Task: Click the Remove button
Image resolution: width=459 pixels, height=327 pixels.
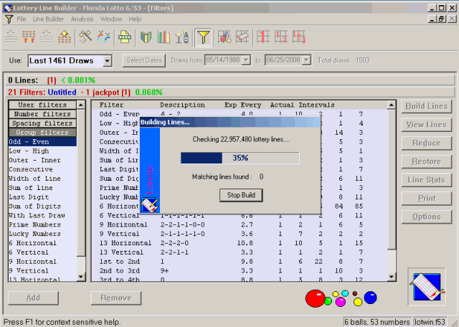Action: 116,298
